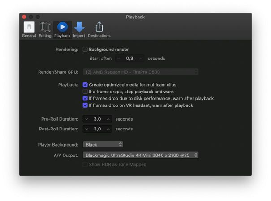Toggle VR headset frame drop warning
The image size is (271, 201).
point(85,105)
